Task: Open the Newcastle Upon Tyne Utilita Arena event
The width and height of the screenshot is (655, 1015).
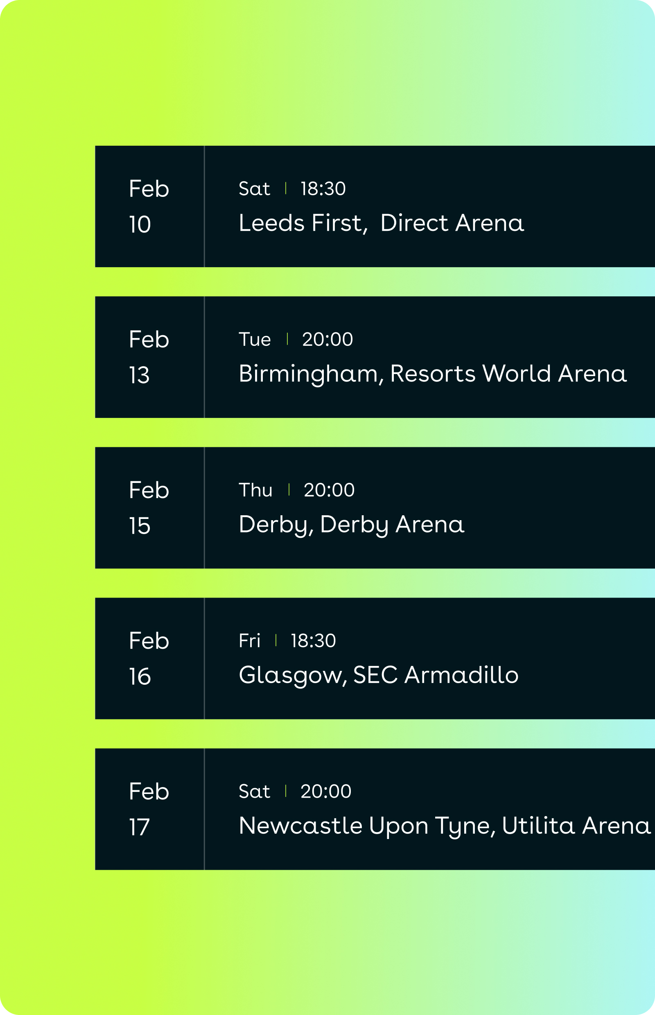Action: [444, 826]
